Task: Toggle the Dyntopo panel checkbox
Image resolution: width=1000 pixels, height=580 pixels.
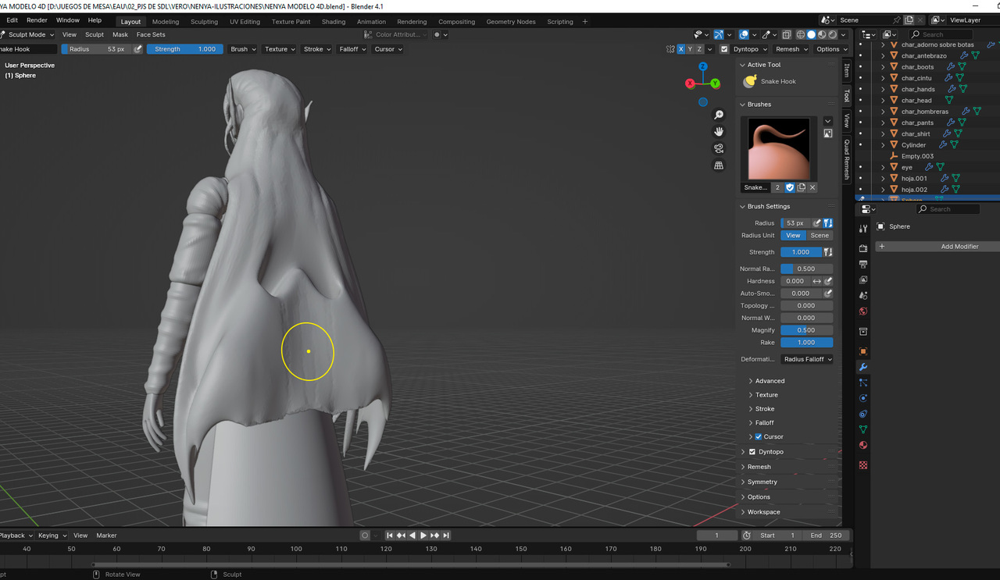Action: pos(752,452)
